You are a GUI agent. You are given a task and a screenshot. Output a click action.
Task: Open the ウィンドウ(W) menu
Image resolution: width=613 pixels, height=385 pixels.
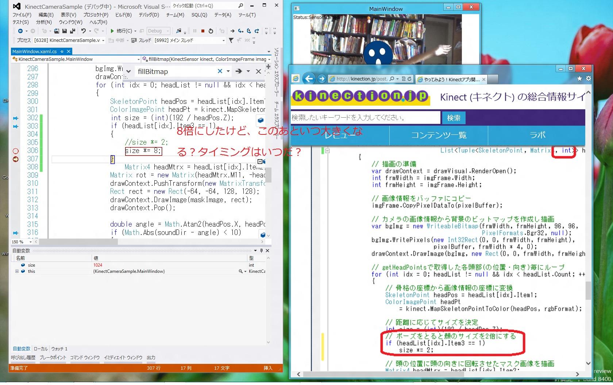tap(71, 22)
